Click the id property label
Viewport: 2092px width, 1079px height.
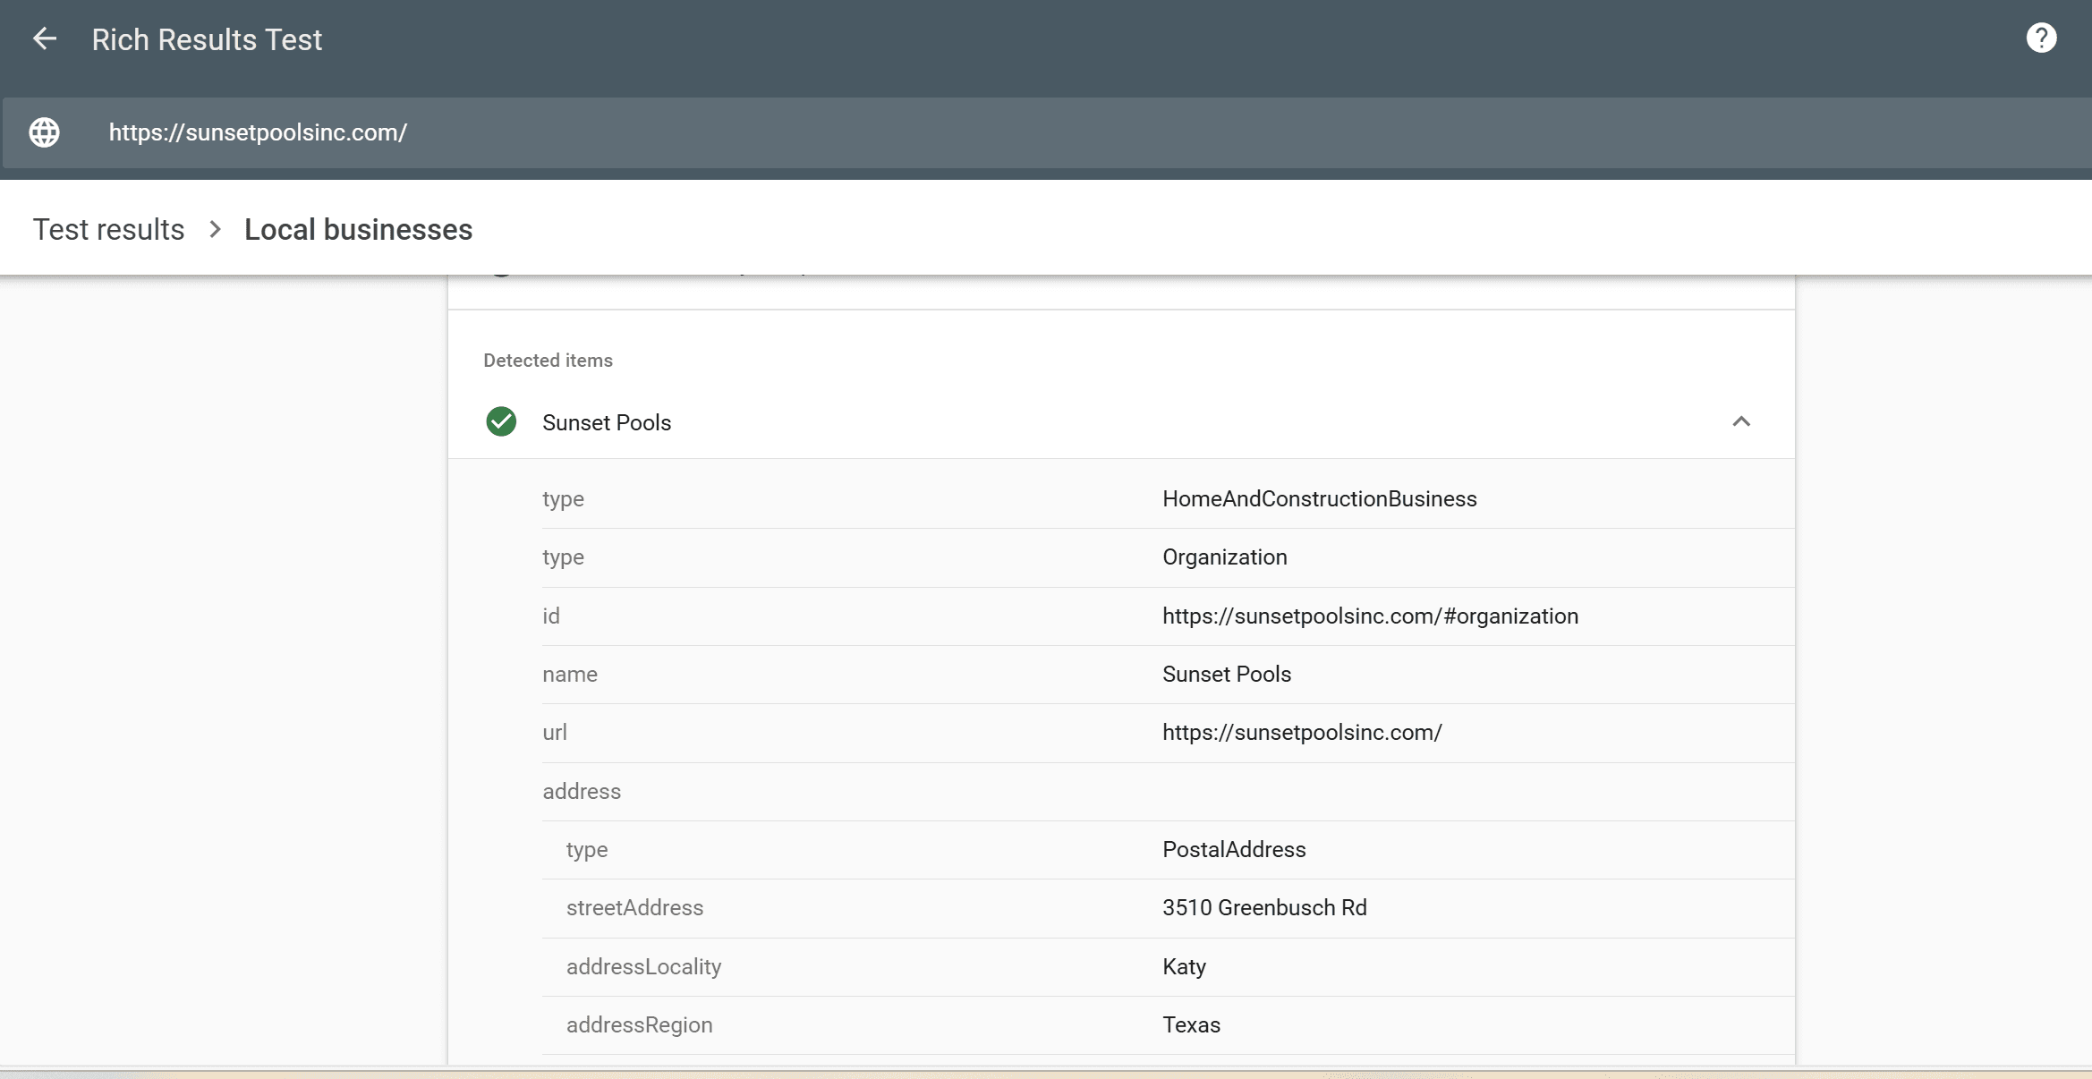[x=551, y=616]
